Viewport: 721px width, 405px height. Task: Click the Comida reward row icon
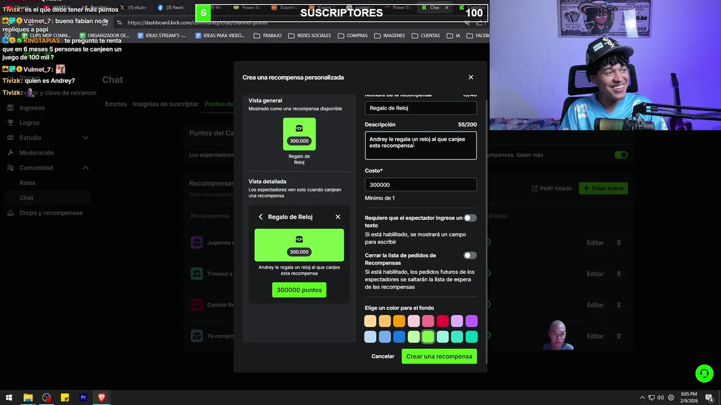pyautogui.click(x=197, y=305)
